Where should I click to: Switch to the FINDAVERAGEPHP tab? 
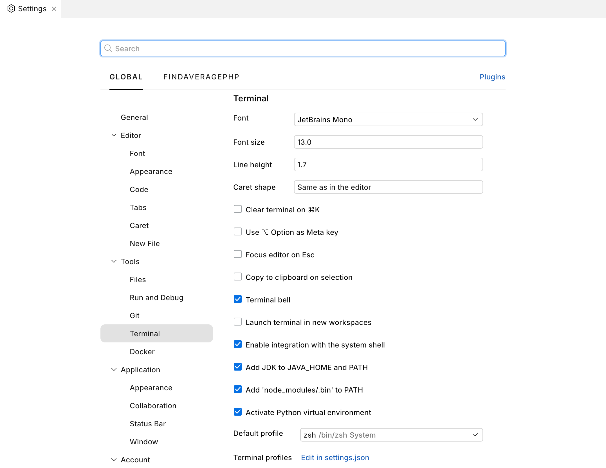point(201,77)
